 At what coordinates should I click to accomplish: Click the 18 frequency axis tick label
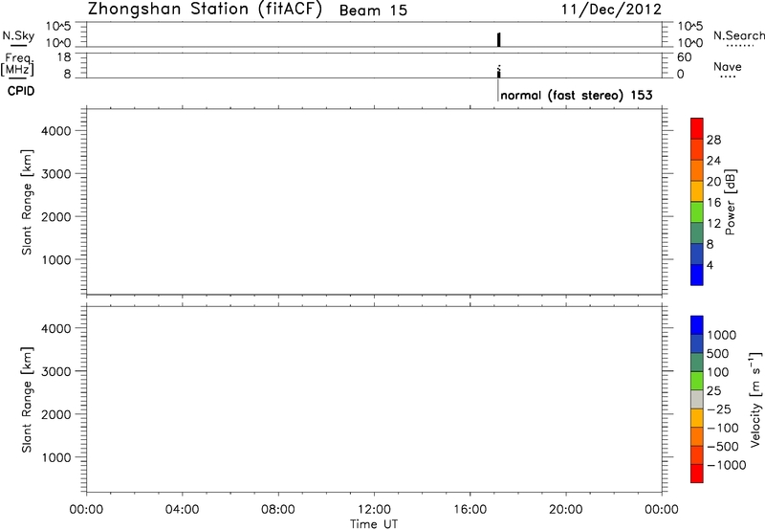[64, 57]
